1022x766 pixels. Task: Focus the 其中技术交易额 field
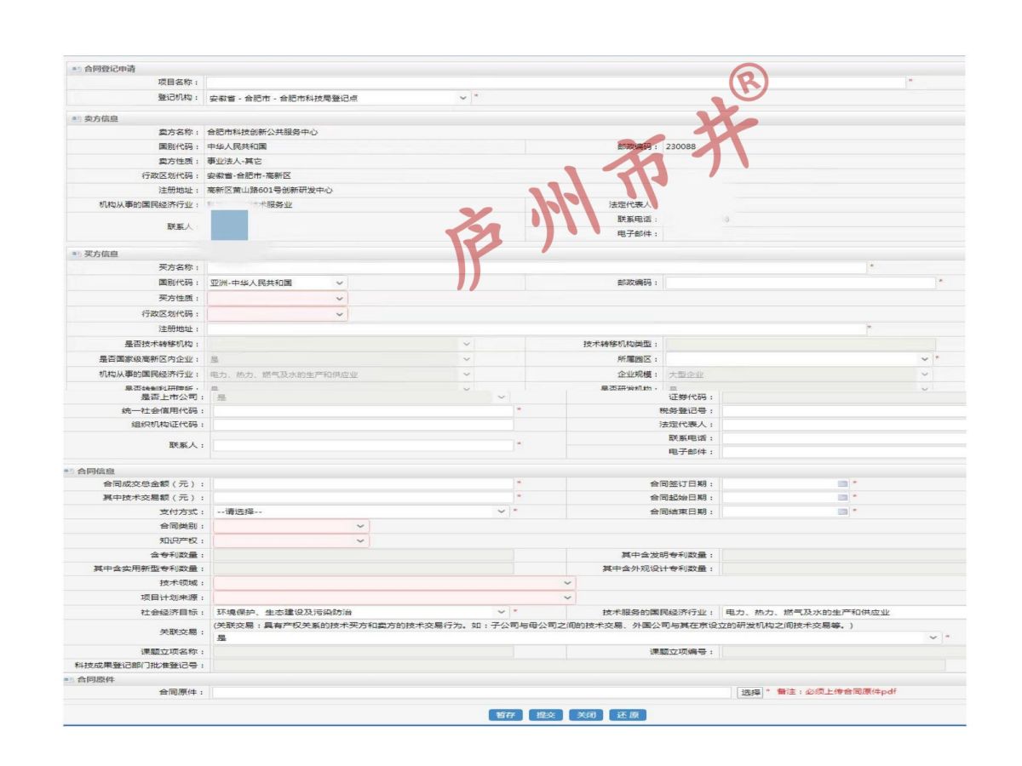[364, 497]
